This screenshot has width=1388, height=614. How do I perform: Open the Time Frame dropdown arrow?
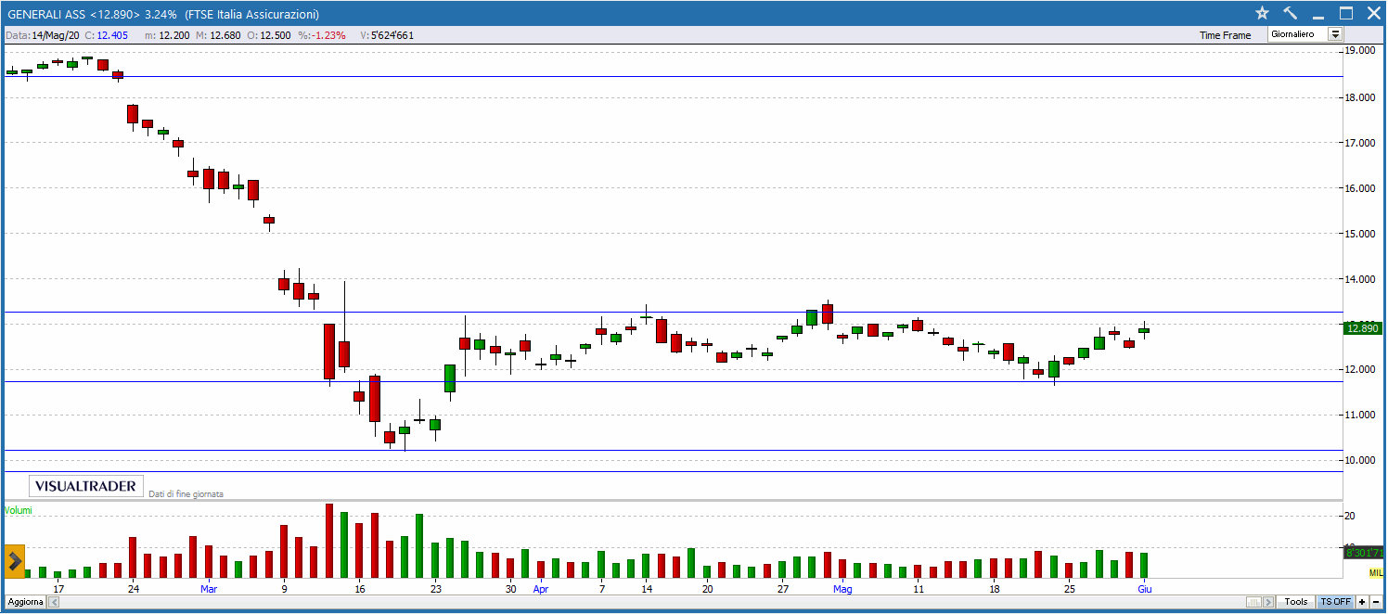[x=1335, y=34]
